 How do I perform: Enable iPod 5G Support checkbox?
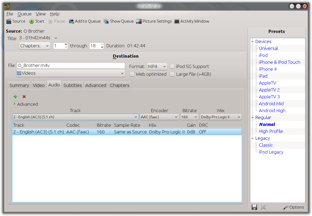[x=172, y=66]
